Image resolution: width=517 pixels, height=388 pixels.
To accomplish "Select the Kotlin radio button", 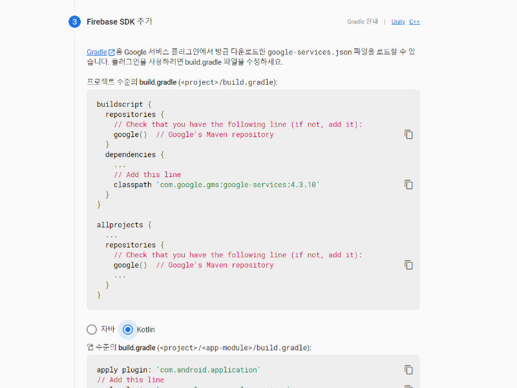I will click(x=127, y=329).
